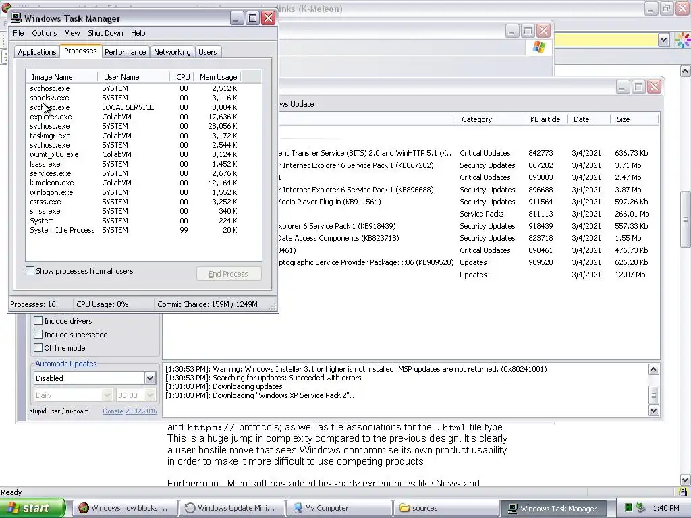Open the File menu in Task Manager
The image size is (691, 518).
(x=18, y=33)
